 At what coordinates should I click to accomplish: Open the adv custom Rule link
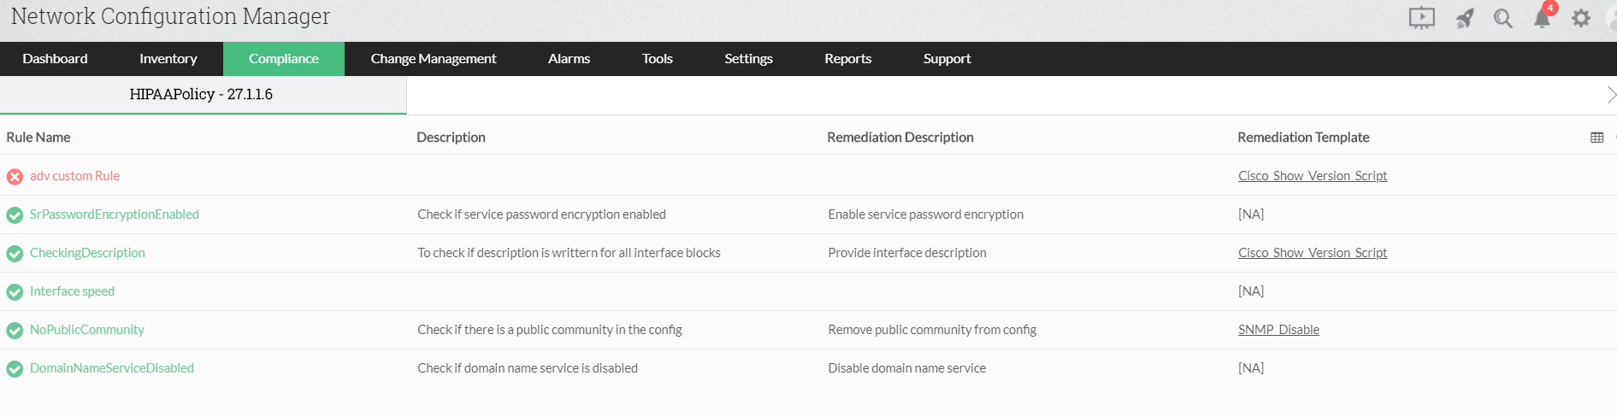point(74,176)
